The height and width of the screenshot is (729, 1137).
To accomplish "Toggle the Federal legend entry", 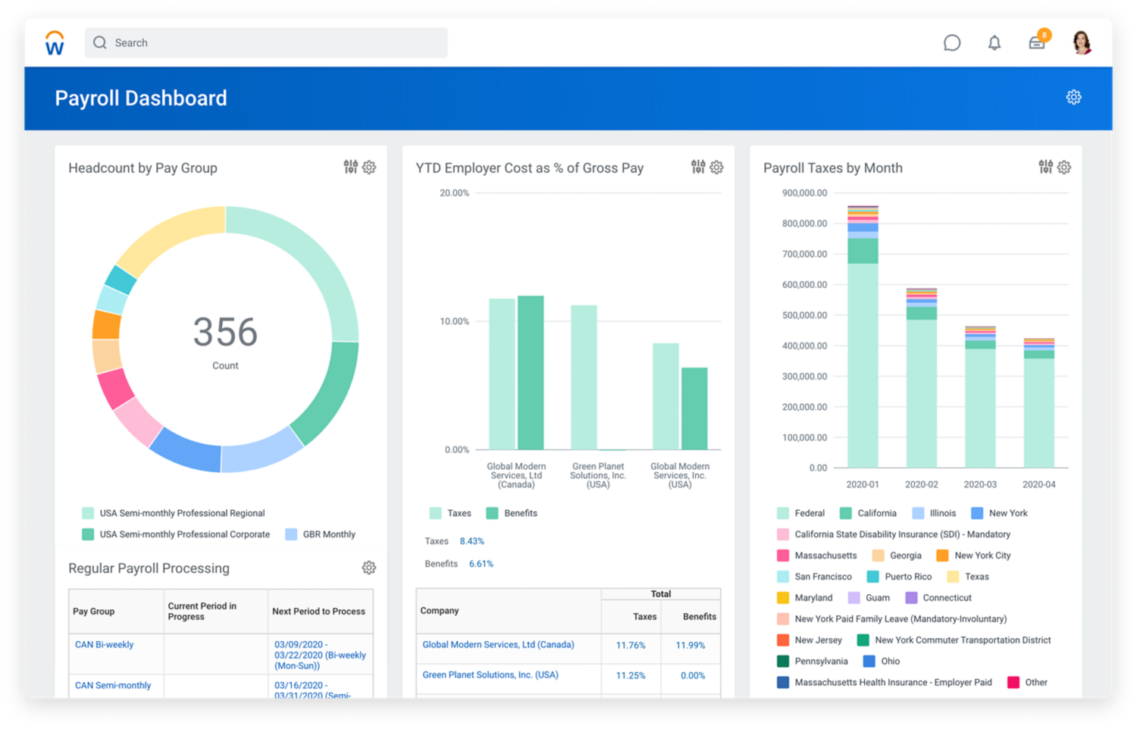I will [801, 513].
